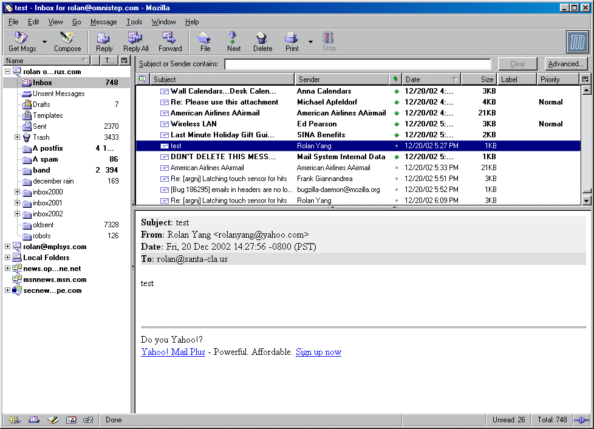Follow the 'Sign up now' link
This screenshot has height=429, width=594.
[x=318, y=352]
